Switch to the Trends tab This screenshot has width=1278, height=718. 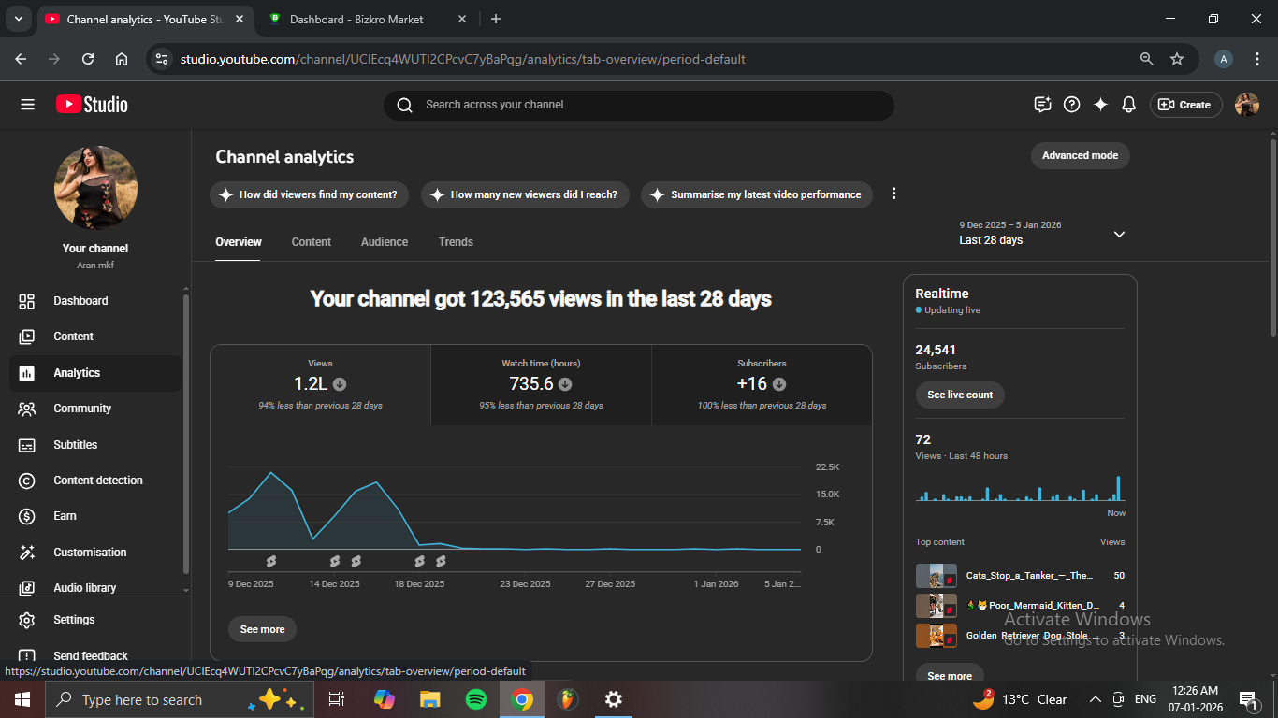pos(456,242)
